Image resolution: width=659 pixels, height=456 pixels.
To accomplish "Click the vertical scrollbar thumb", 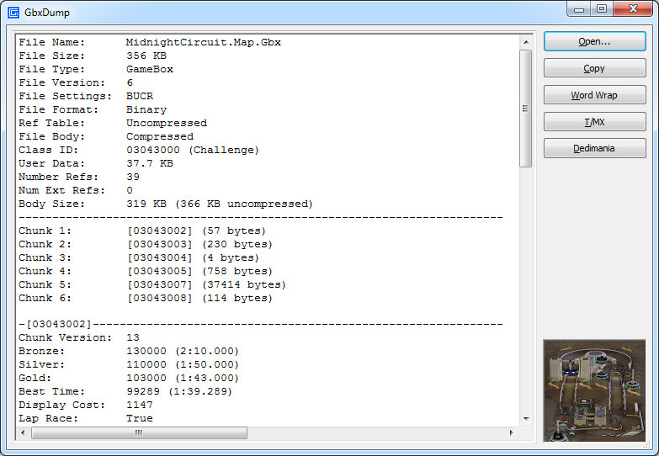I will coord(525,108).
